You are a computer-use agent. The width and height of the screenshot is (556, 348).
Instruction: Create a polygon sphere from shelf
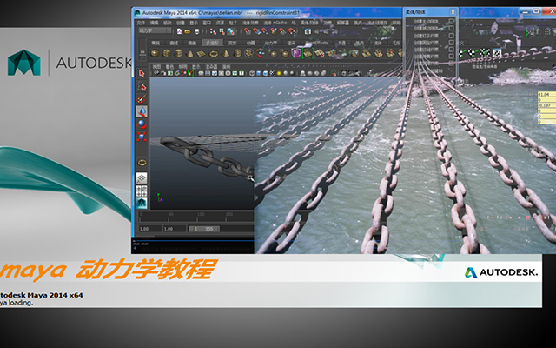click(x=155, y=53)
